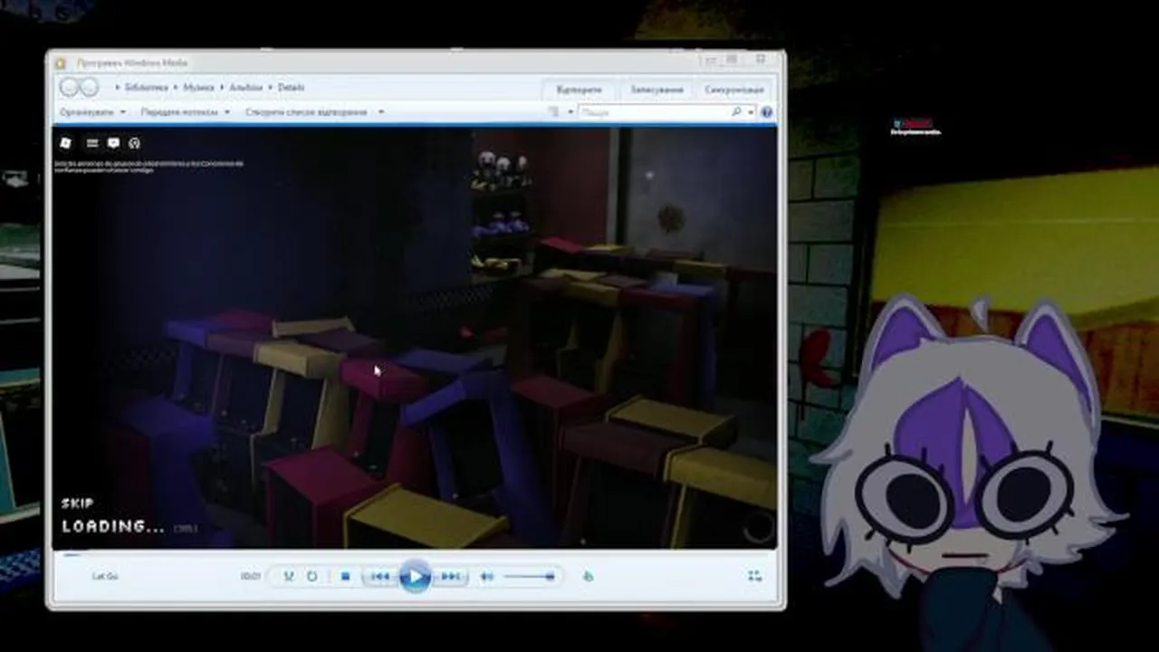Click the SKIP text in the video
The width and height of the screenshot is (1159, 652).
coord(77,503)
